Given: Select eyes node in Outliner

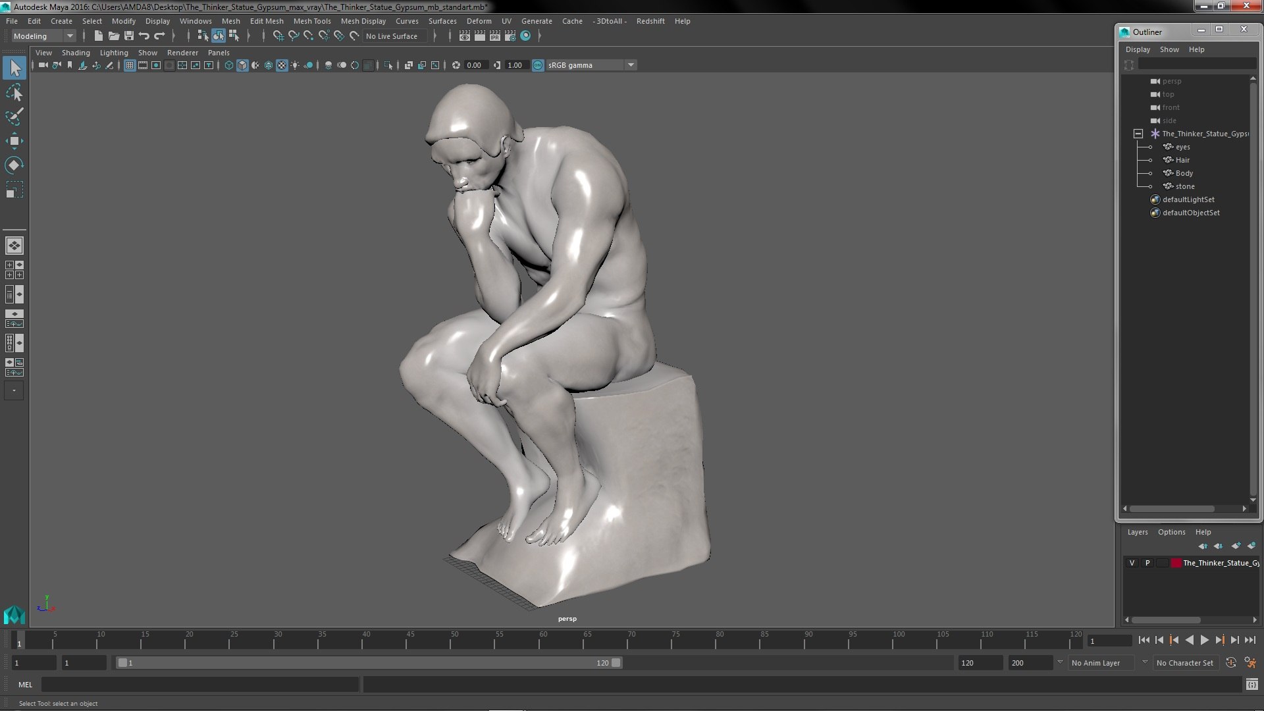Looking at the screenshot, I should [x=1182, y=147].
